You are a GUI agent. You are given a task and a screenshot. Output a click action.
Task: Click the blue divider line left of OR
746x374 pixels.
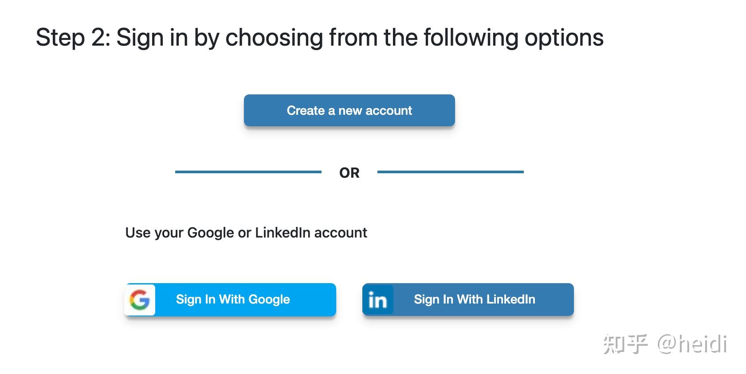[x=248, y=172]
